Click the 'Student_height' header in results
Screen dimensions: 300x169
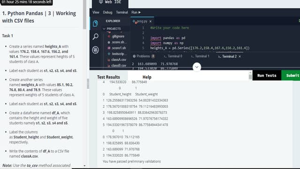coord(120,94)
